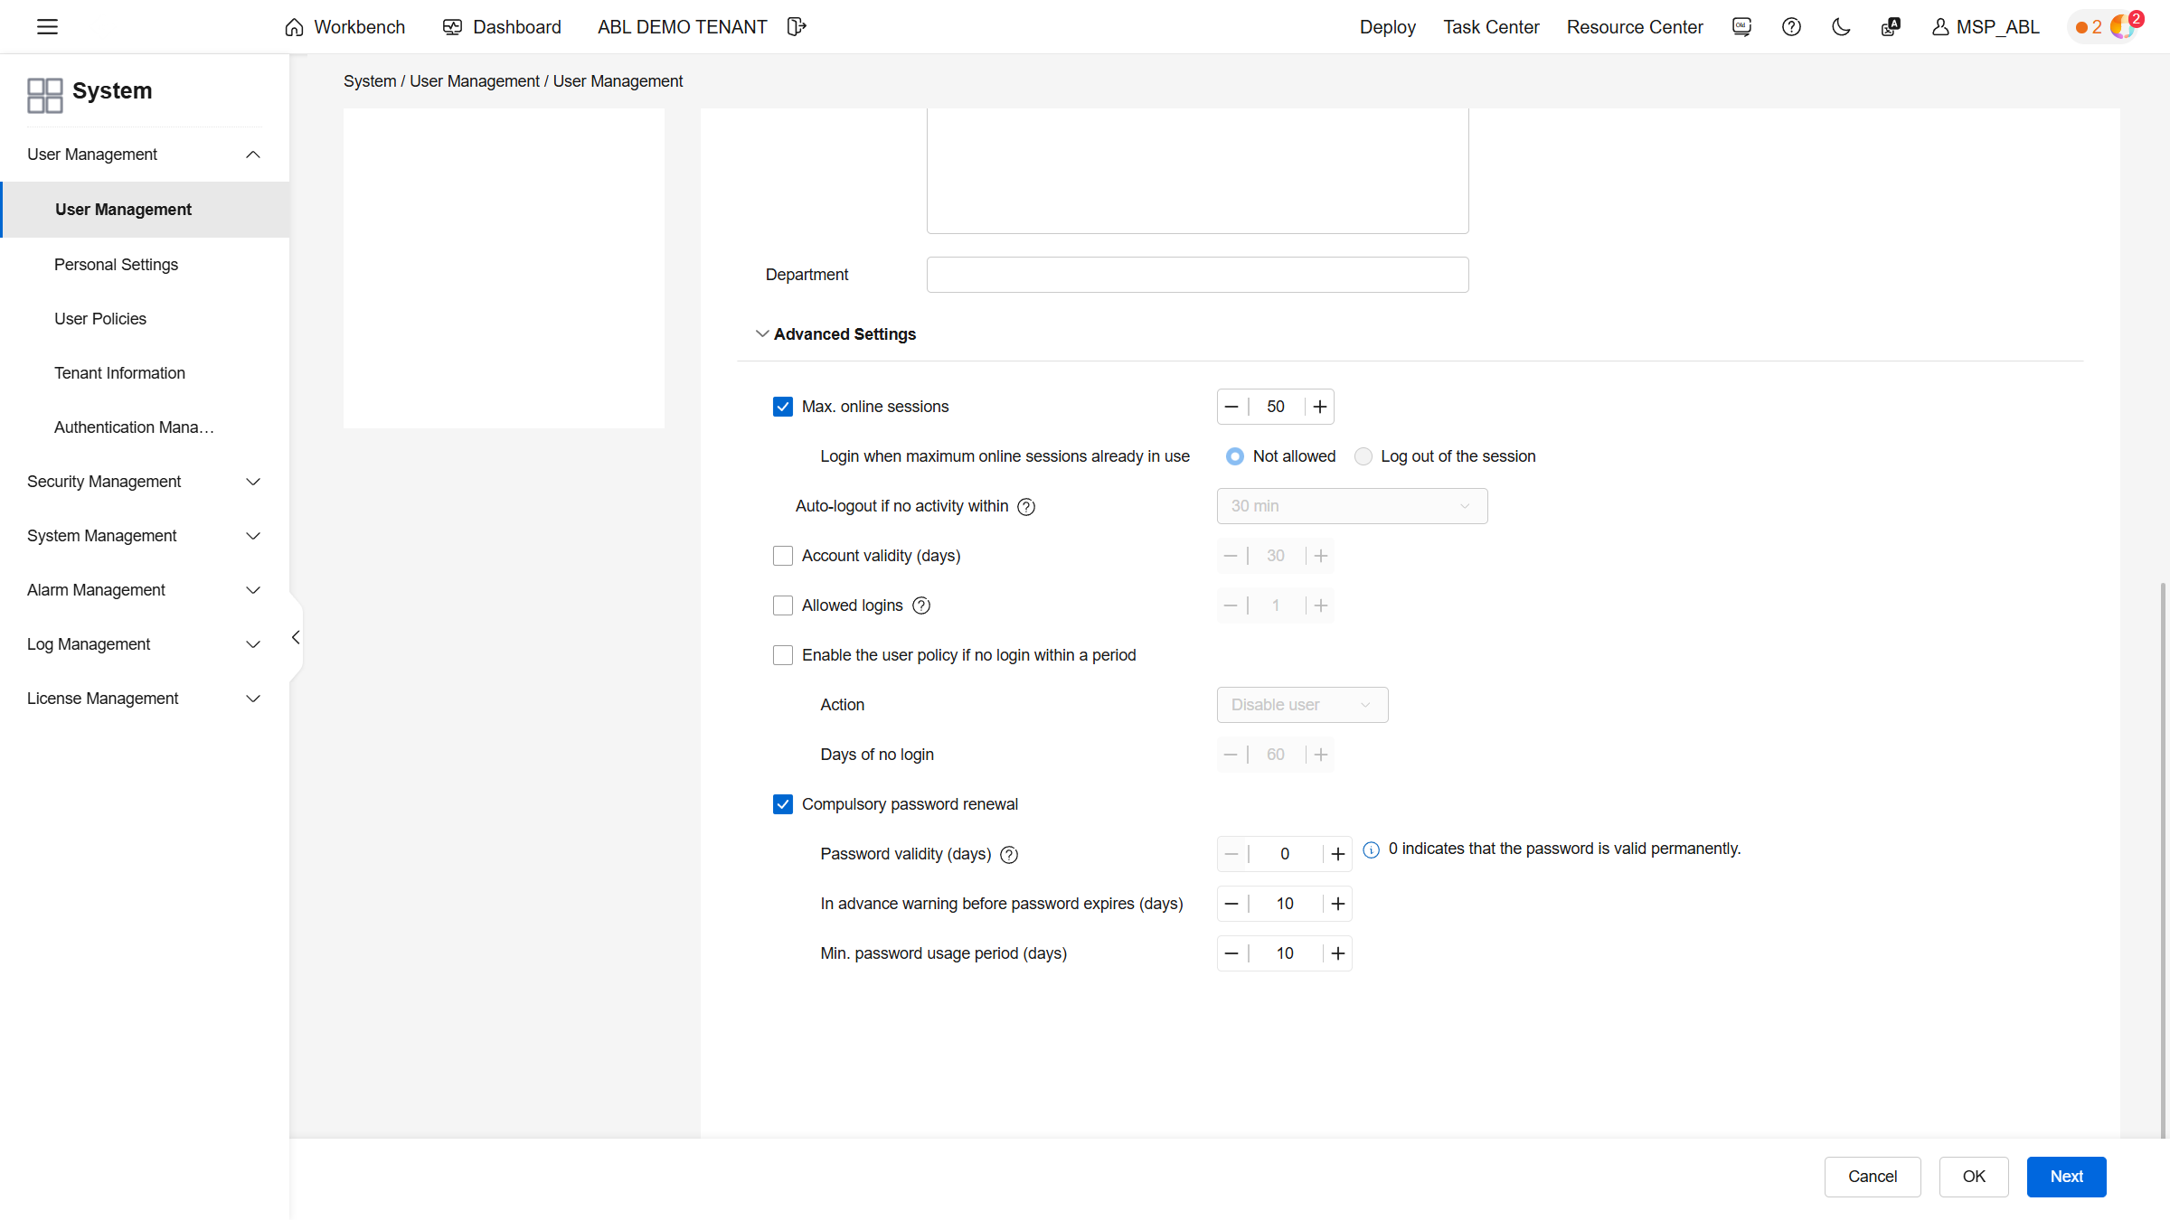Open the main hamburger menu
Screen dimensions: 2170x1220
48,26
